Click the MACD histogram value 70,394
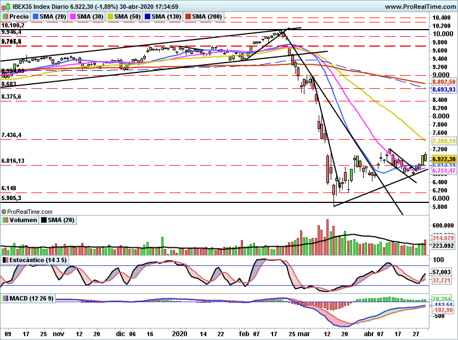This screenshot has height=340, width=458. tap(442, 298)
